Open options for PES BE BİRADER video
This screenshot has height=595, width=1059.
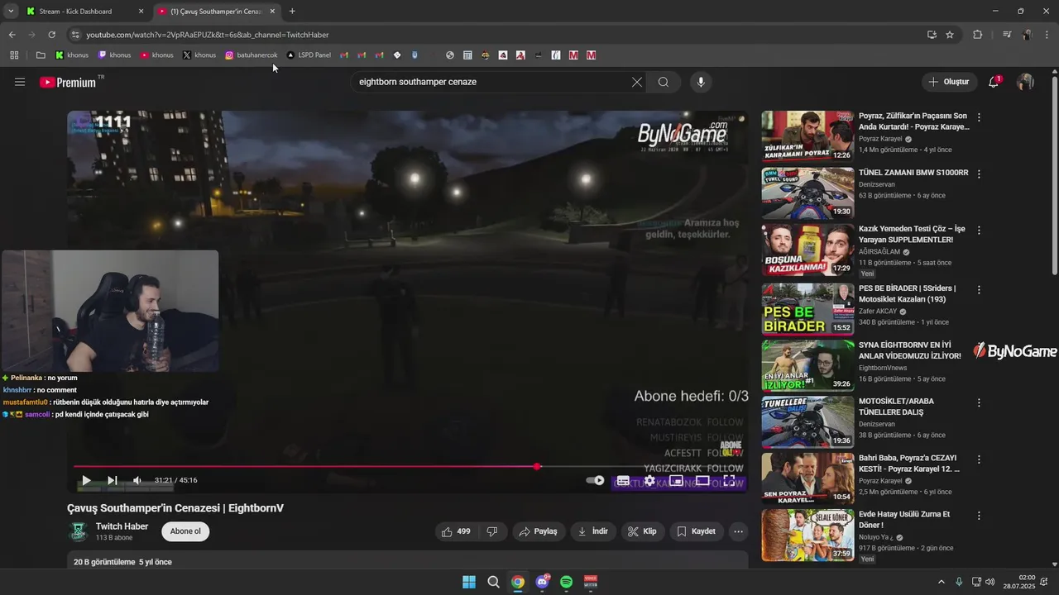coord(979,290)
